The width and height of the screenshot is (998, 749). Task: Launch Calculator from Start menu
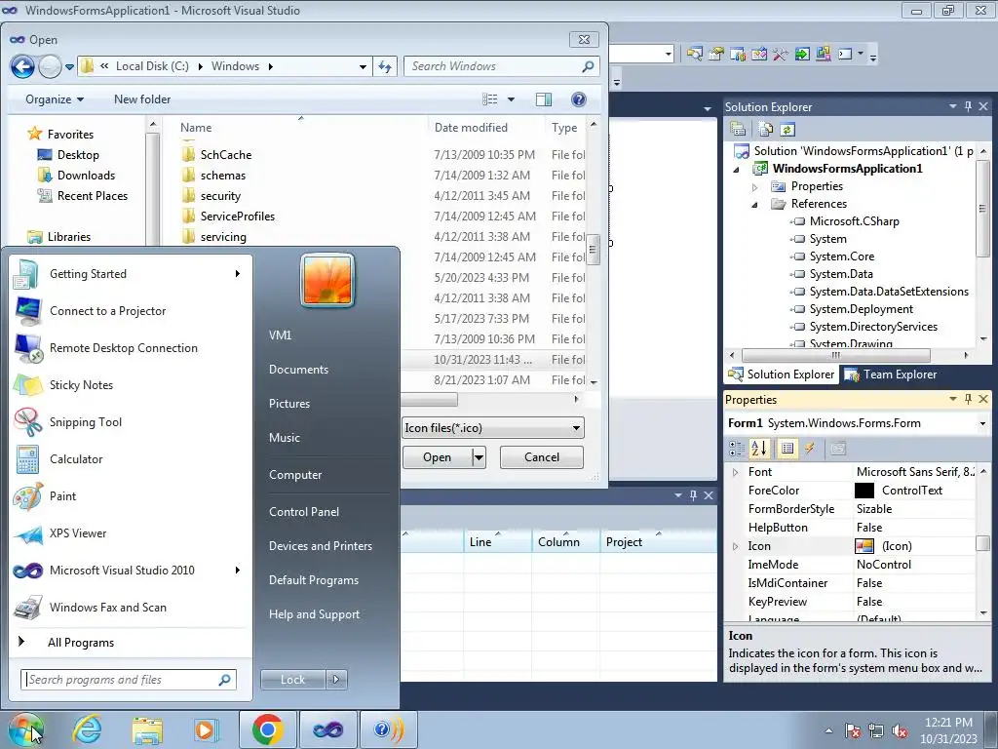point(128,459)
